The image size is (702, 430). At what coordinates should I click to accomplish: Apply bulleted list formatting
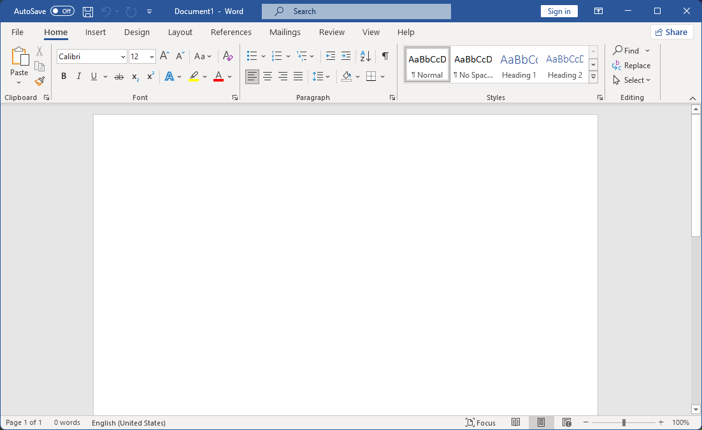[252, 56]
